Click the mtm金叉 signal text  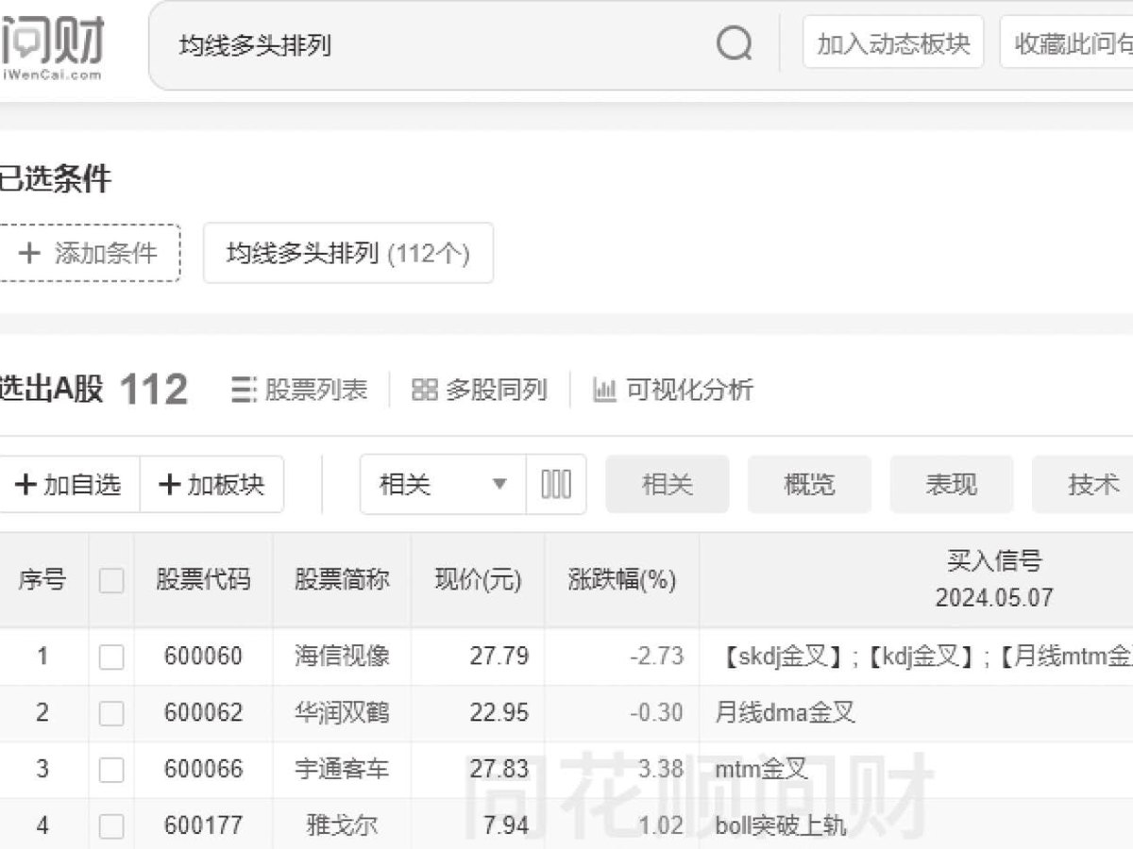click(762, 770)
